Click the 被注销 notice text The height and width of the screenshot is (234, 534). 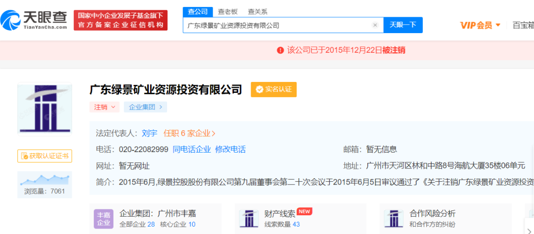point(394,50)
